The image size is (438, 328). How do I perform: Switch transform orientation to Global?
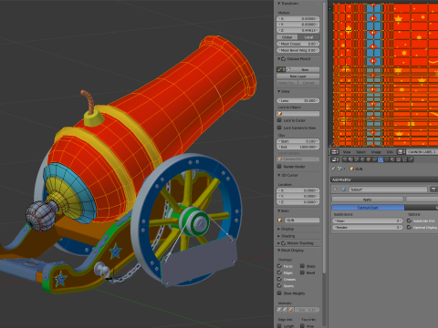287,37
